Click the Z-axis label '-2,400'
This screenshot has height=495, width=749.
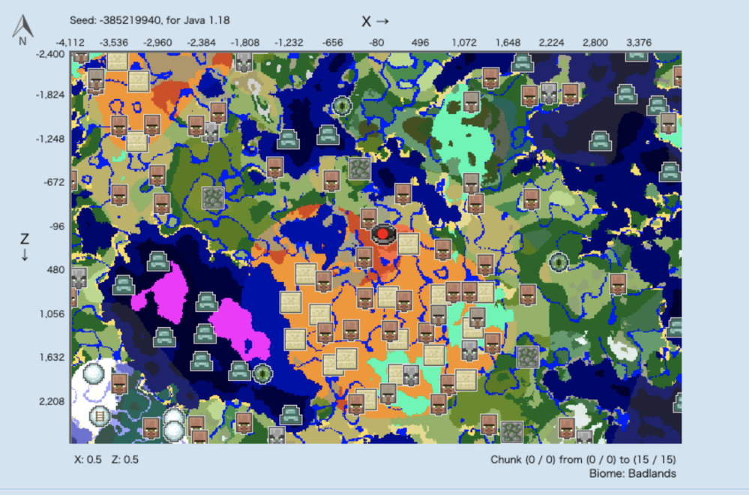50,54
